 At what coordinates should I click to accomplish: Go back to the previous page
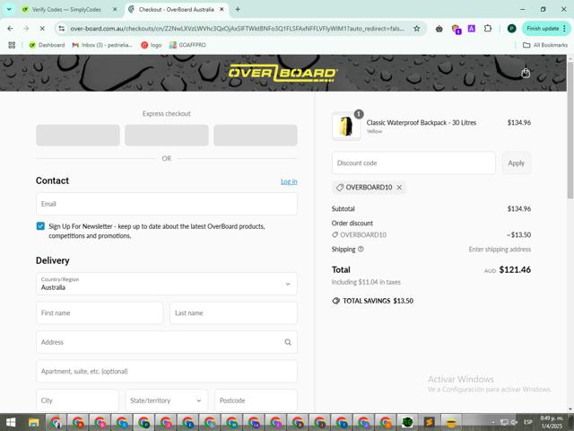10,28
